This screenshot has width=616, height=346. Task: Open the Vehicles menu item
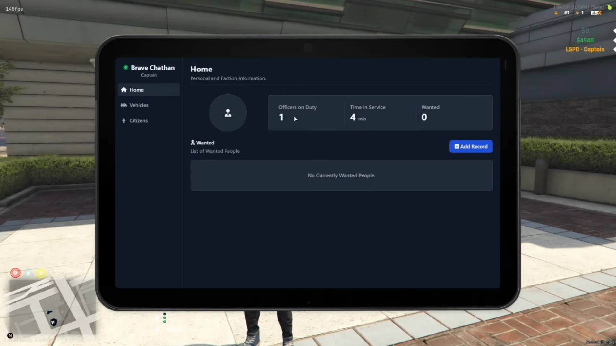click(139, 105)
